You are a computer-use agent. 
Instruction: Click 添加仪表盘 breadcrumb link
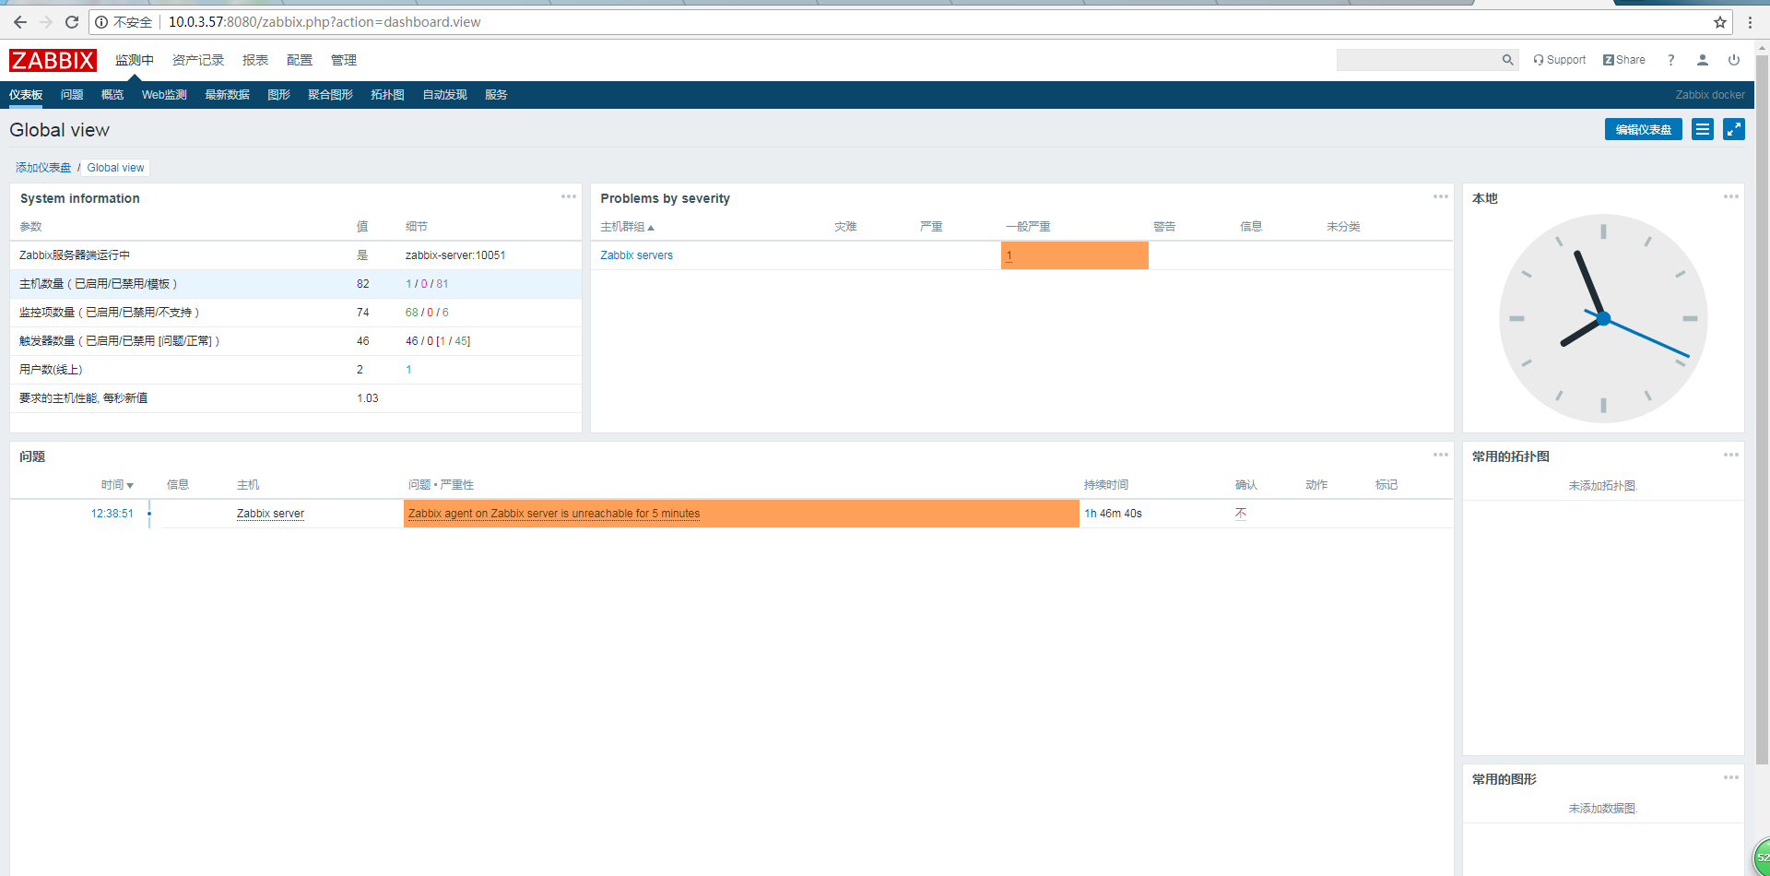[43, 168]
